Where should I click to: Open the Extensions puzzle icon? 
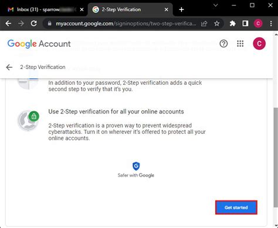(232, 23)
